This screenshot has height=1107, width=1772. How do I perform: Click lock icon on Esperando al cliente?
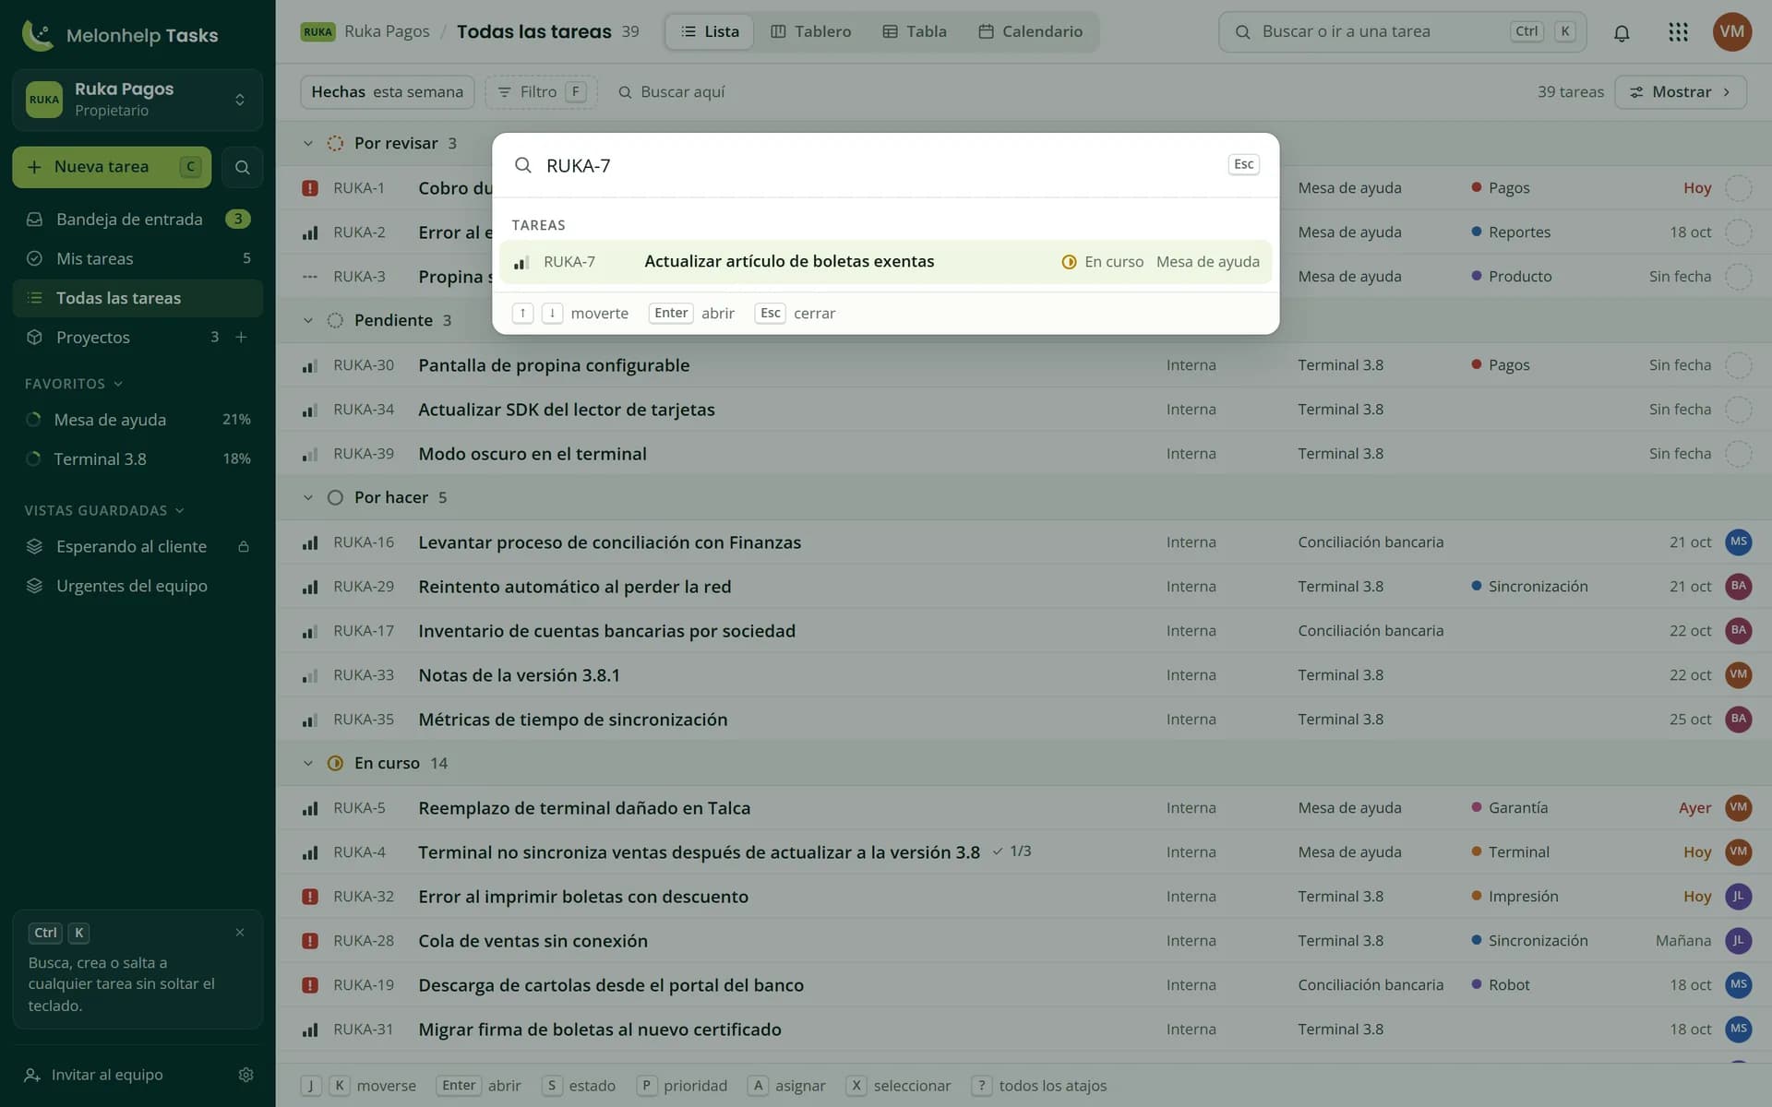tap(244, 546)
